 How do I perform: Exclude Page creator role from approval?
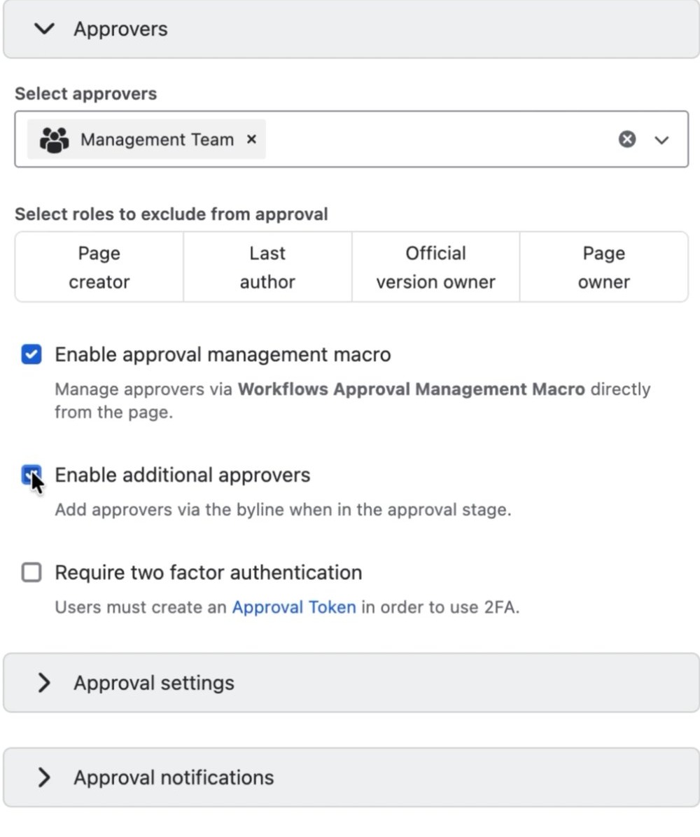pyautogui.click(x=99, y=267)
